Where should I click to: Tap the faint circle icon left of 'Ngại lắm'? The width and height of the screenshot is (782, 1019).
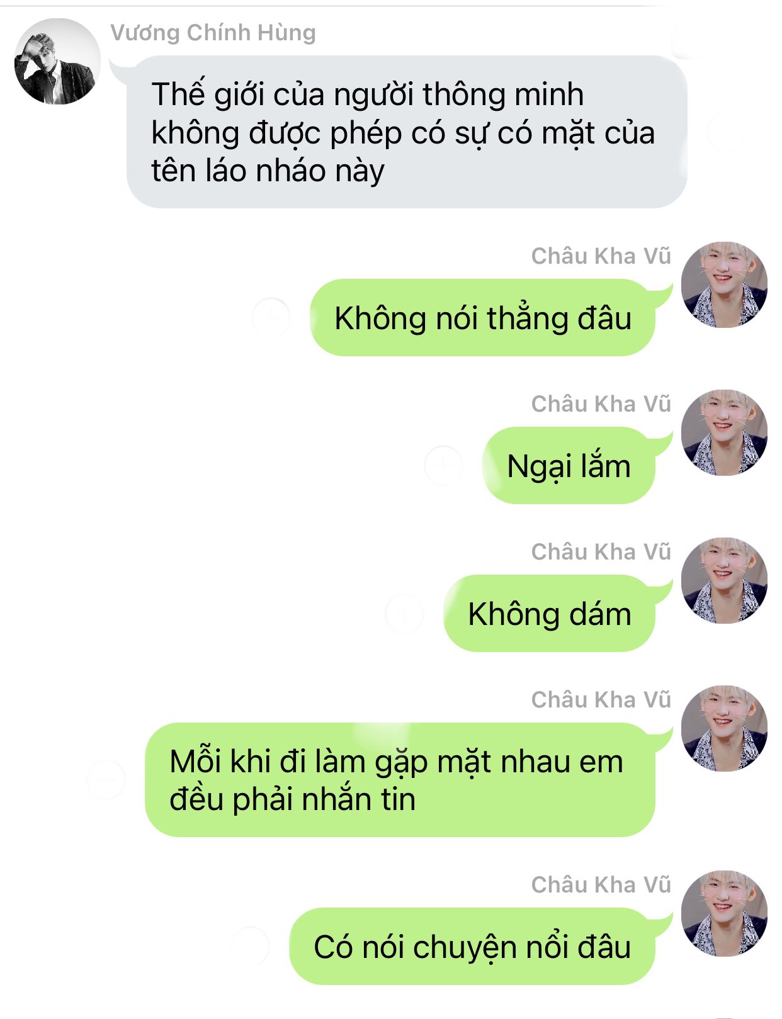coord(443,465)
